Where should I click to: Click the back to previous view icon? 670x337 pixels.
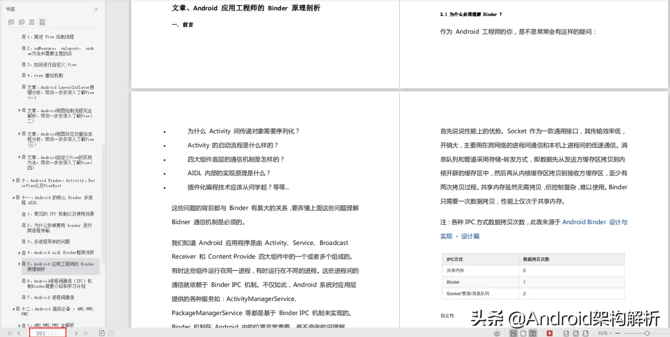(102, 333)
